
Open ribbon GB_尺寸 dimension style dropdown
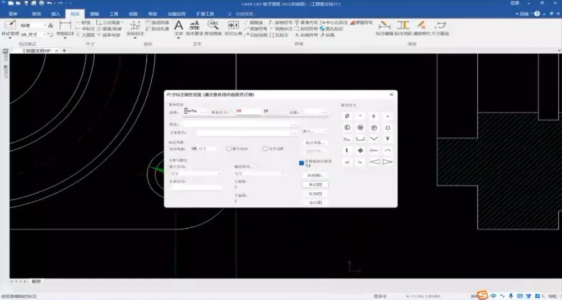pos(32,34)
